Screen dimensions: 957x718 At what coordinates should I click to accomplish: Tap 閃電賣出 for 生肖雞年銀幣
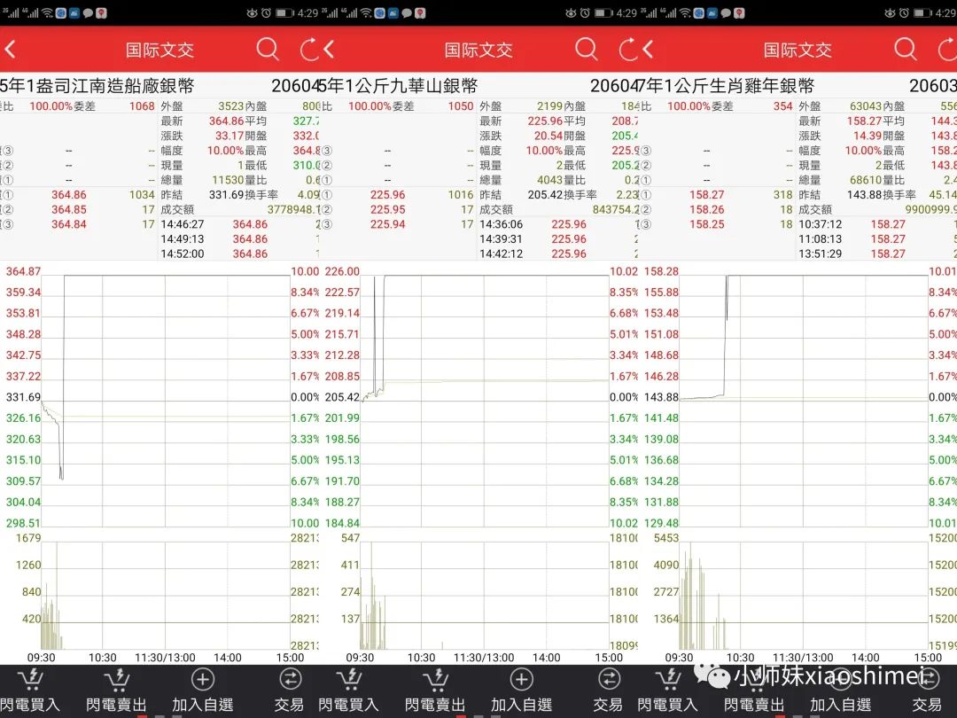[754, 691]
